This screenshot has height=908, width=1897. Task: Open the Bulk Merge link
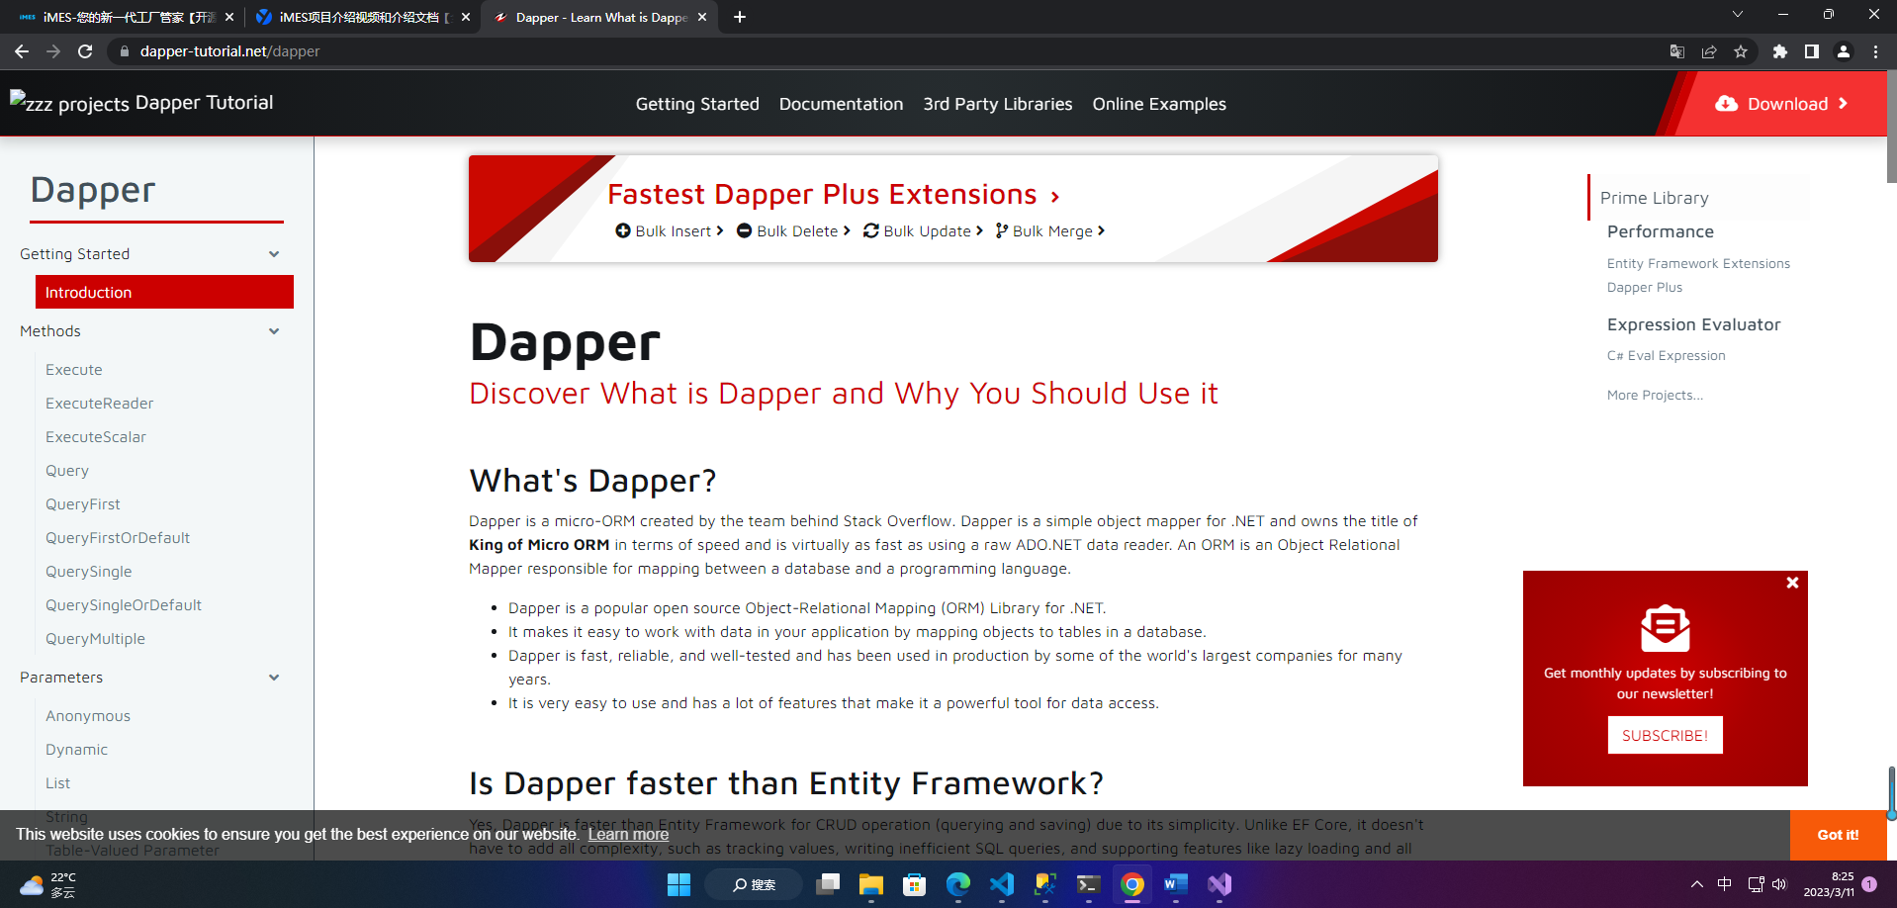(1050, 231)
